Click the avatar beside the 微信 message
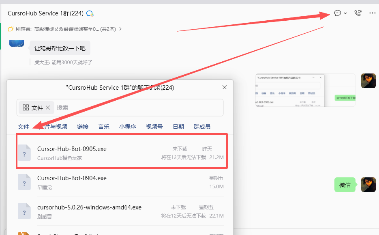379x235 pixels. (x=368, y=185)
